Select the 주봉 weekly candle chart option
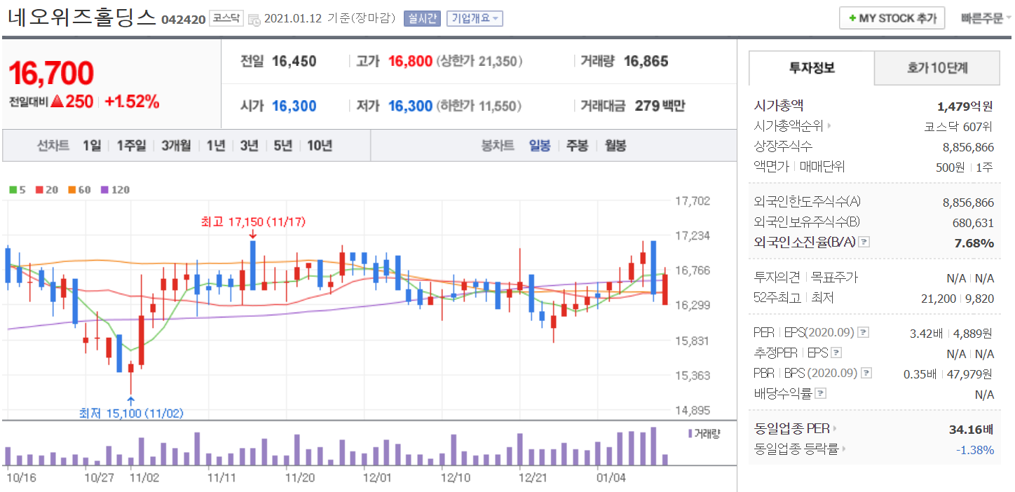The height and width of the screenshot is (492, 1015). [x=577, y=146]
